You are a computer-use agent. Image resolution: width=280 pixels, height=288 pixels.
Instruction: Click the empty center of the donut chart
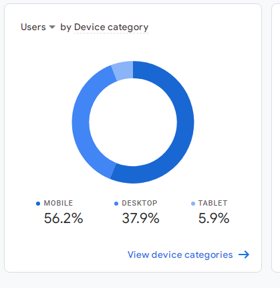[x=133, y=122]
